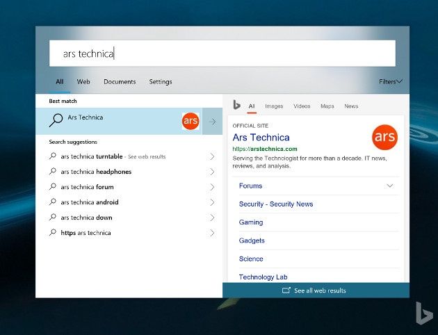Select Bing All results tab
The image size is (438, 335).
pyautogui.click(x=252, y=106)
